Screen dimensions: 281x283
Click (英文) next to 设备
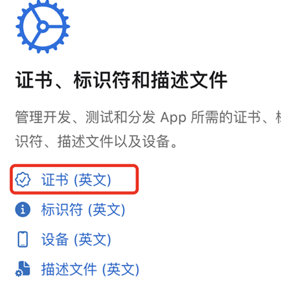(x=92, y=239)
